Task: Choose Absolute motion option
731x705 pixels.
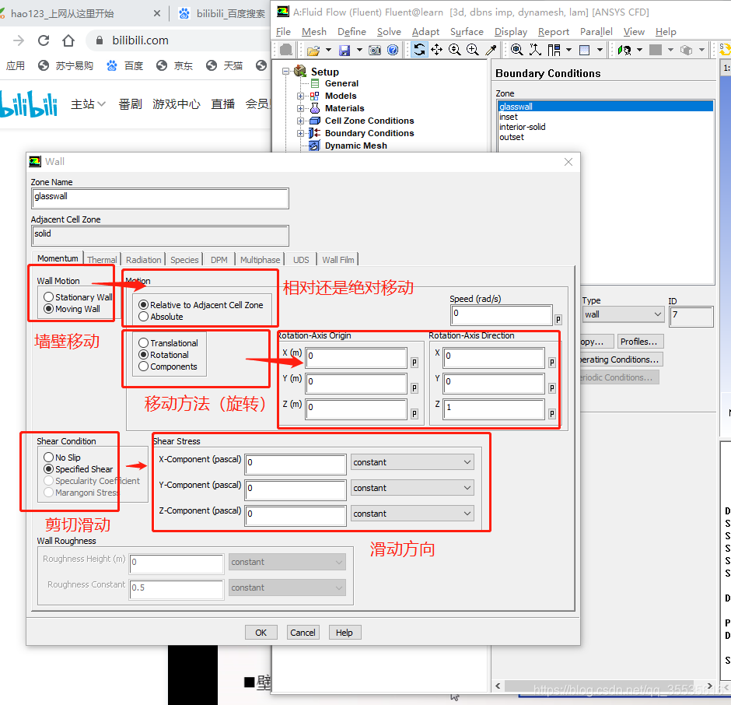Action: 144,317
